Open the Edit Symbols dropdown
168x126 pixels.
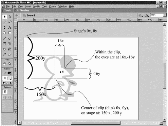point(146,16)
